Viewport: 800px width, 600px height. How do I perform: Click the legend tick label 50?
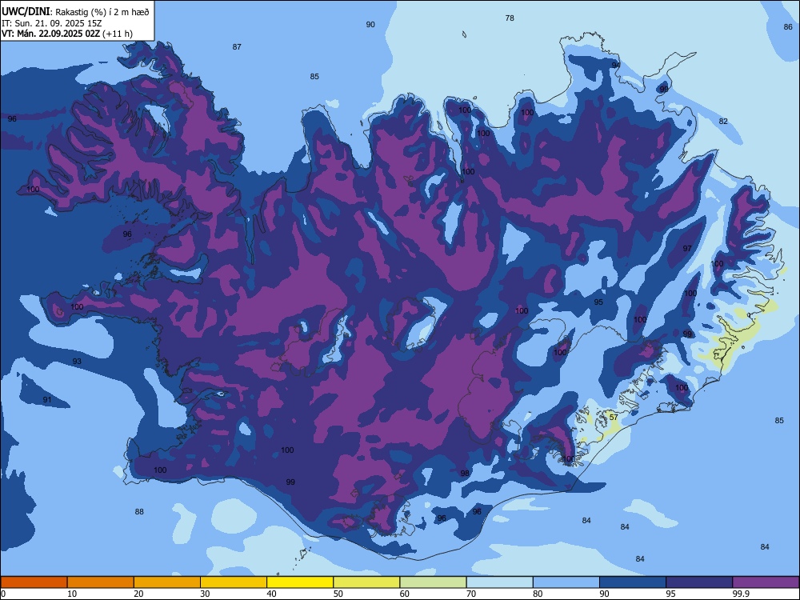[338, 594]
